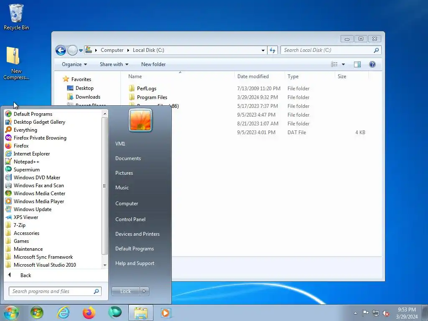Open Default Programs in the All Programs list
The height and width of the screenshot is (321, 428).
[33, 114]
